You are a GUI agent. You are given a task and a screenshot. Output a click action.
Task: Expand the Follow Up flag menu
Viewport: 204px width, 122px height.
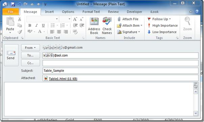(x=159, y=19)
